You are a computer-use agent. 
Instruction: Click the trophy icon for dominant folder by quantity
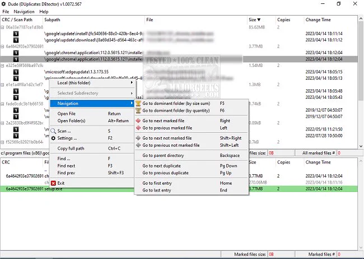[x=138, y=111]
